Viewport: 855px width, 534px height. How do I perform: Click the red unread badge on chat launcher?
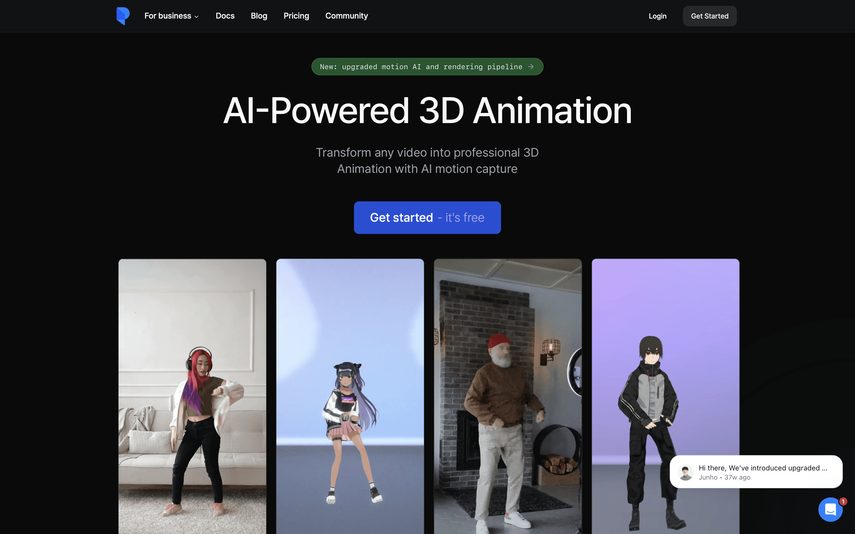[843, 501]
